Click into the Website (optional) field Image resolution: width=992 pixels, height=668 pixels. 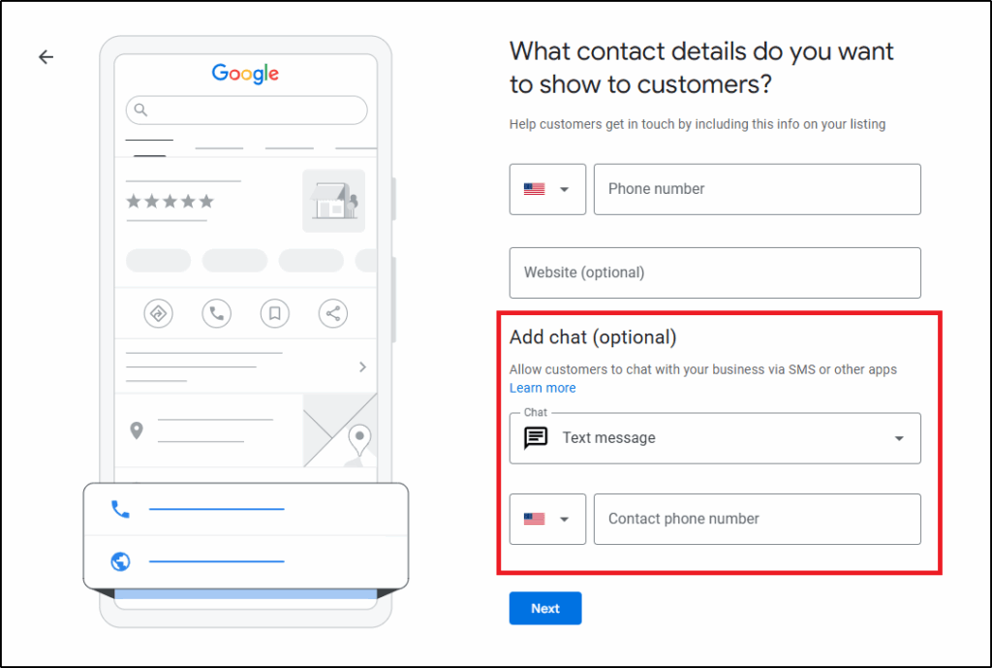pyautogui.click(x=714, y=272)
